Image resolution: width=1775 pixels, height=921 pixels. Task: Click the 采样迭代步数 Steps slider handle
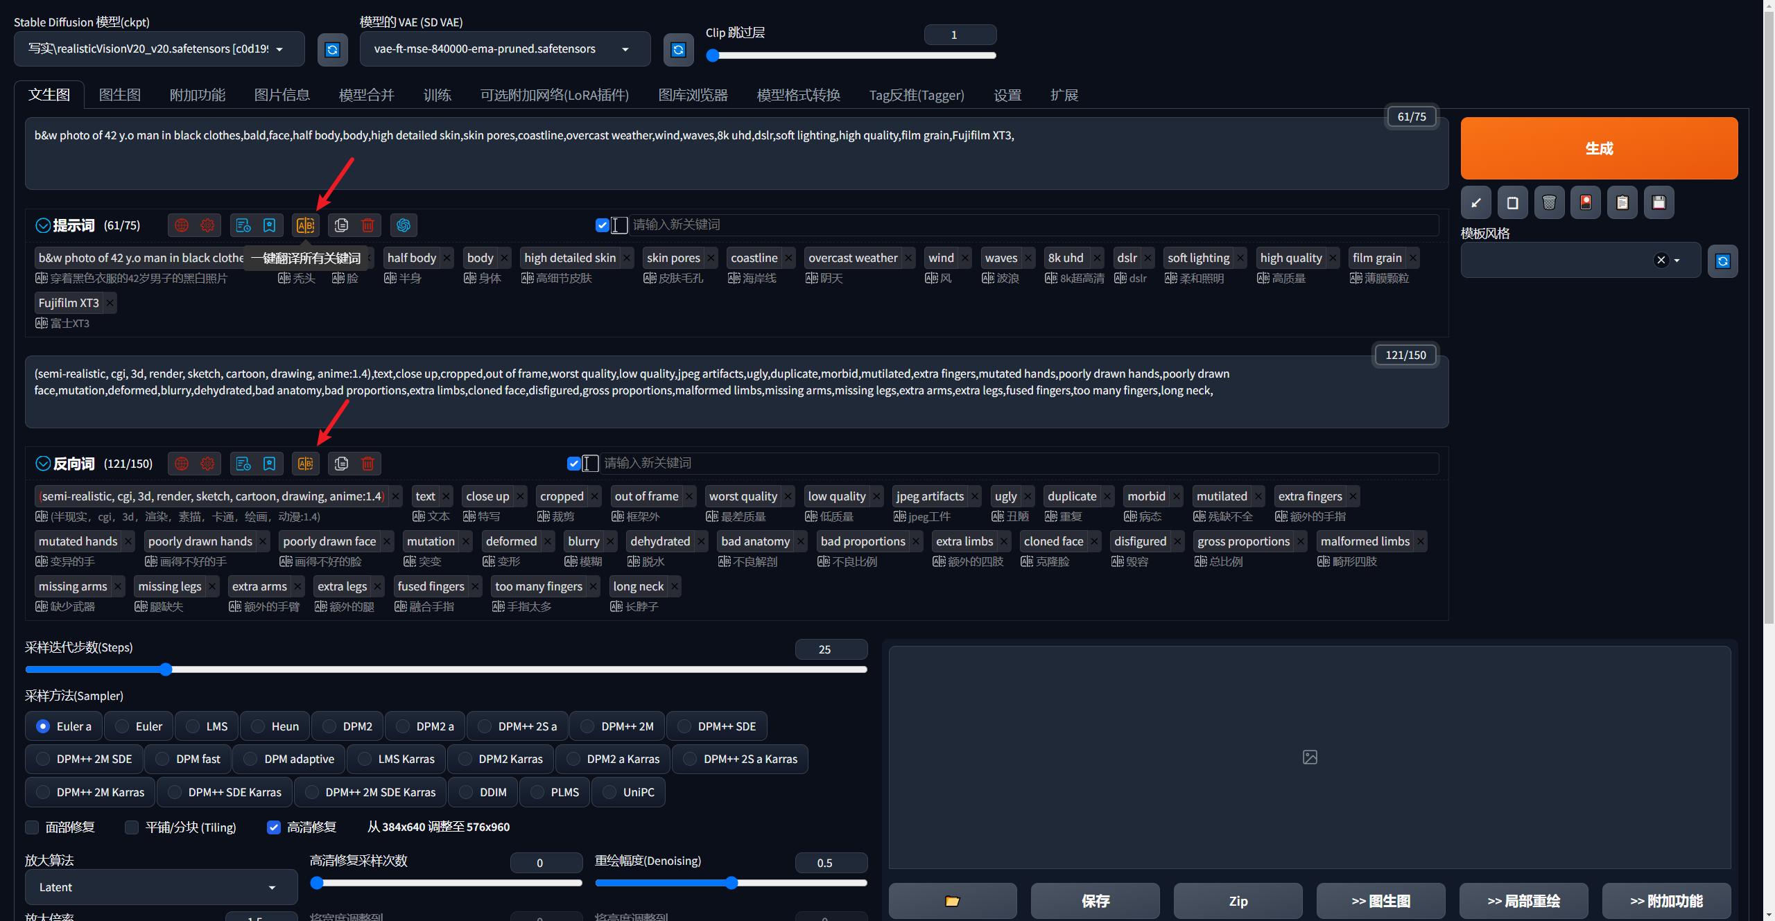click(x=166, y=669)
